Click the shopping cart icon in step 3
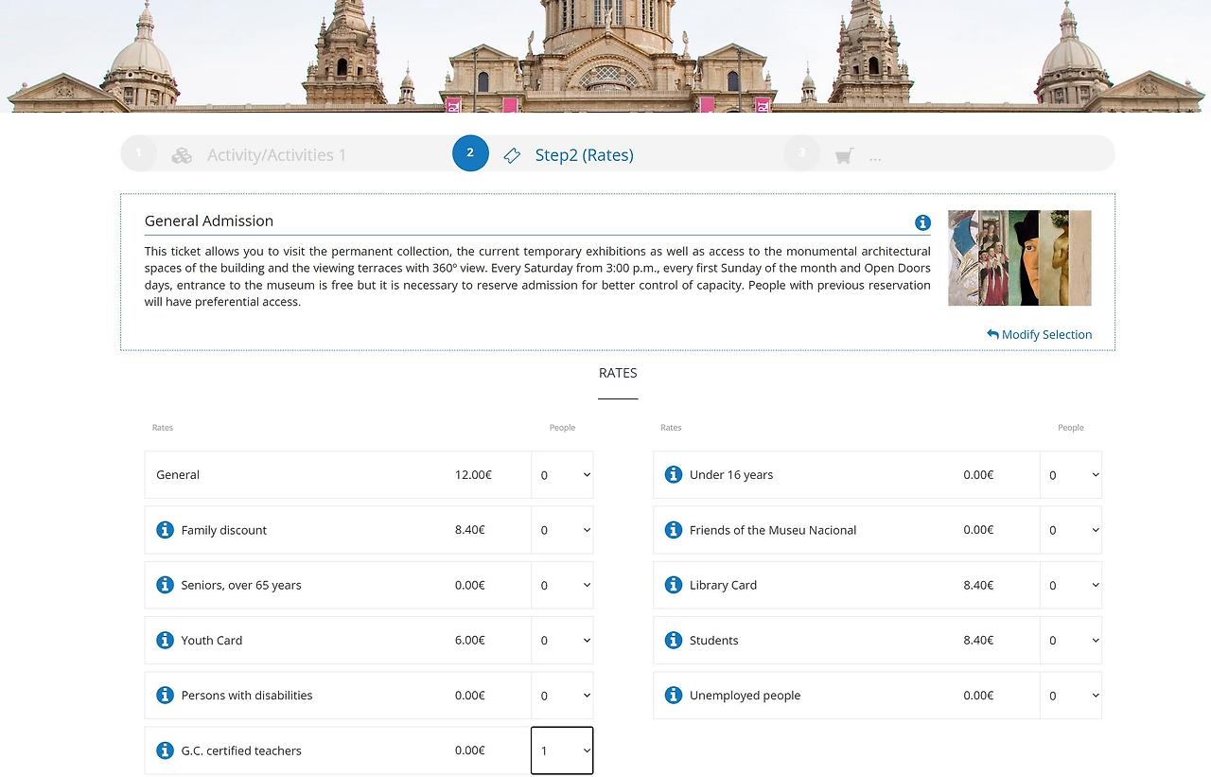1211x777 pixels. click(844, 155)
